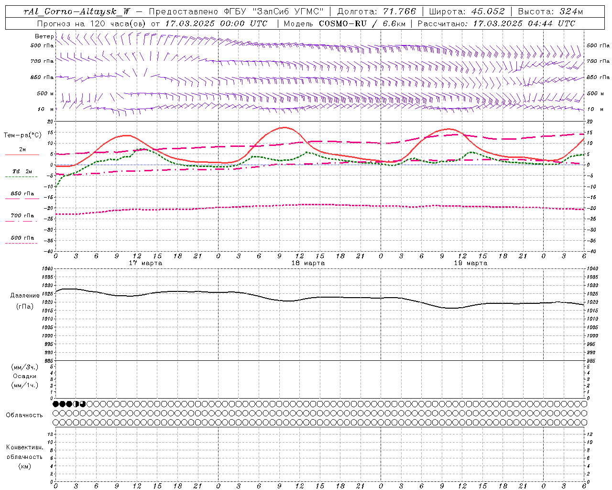Screen dimensions: 612x490
Task: Click the three-quarter filled cloudiness circle
Action: (83, 404)
